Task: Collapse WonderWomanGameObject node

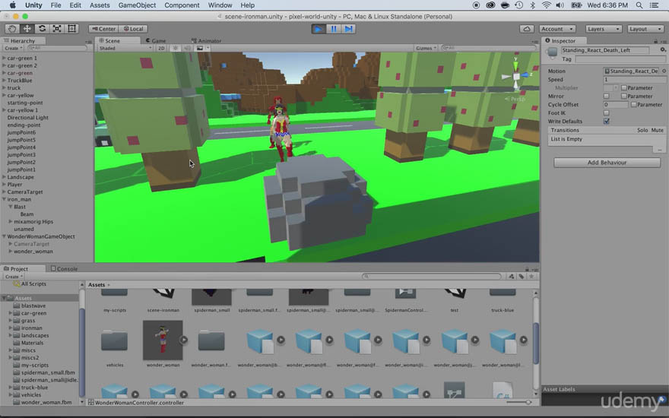Action: [x=4, y=236]
